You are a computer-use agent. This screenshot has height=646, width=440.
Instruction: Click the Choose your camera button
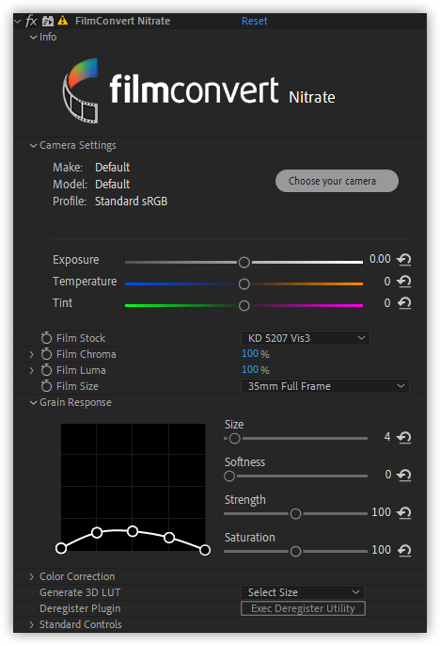click(337, 181)
